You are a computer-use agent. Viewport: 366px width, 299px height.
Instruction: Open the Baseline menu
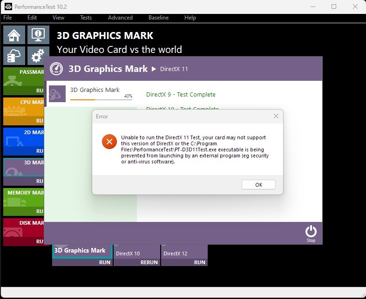coord(158,18)
